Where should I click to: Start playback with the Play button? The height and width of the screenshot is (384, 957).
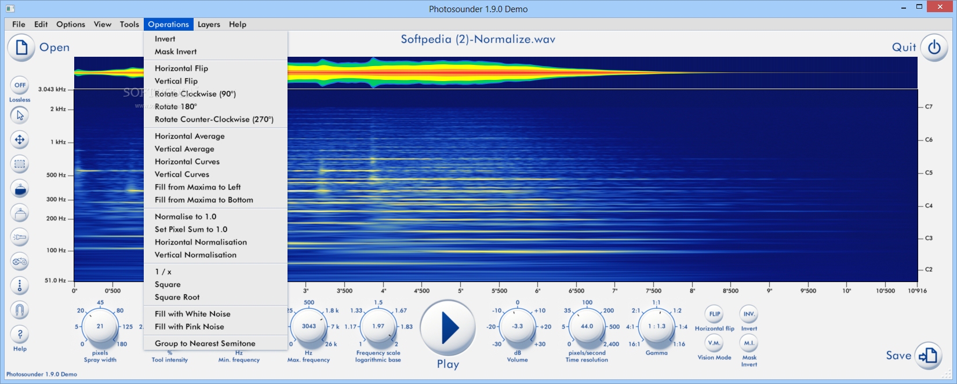pos(448,328)
